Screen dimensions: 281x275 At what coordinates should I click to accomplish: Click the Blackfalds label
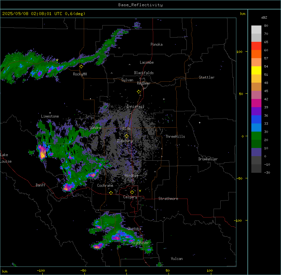(x=144, y=73)
